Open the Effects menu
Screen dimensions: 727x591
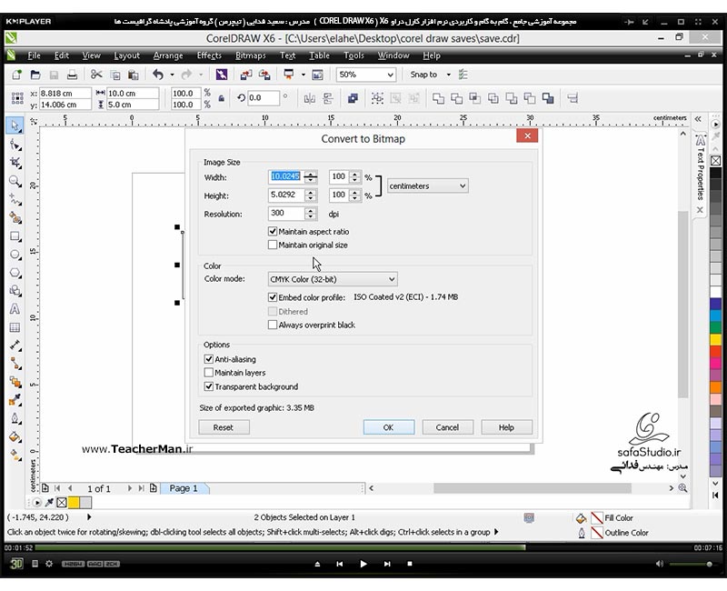pyautogui.click(x=209, y=55)
